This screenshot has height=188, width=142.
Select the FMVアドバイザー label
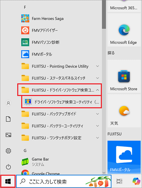coord(45,30)
